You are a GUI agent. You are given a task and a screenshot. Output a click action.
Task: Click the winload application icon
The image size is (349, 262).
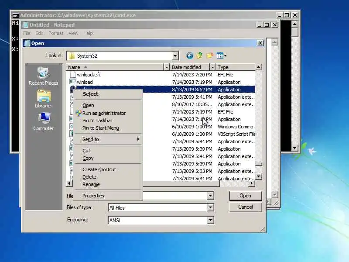(73, 82)
